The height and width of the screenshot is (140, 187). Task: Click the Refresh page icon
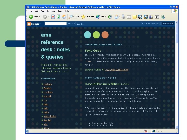pos(59,17)
